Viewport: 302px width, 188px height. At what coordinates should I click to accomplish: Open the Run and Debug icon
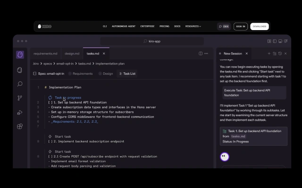[x=20, y=112]
